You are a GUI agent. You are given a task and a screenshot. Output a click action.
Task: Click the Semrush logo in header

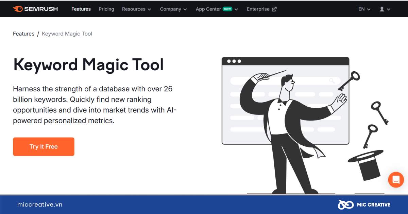coord(35,9)
